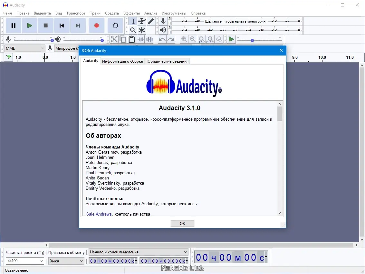Open the Создать menu
Screen dimensions: 365x274
click(x=112, y=13)
